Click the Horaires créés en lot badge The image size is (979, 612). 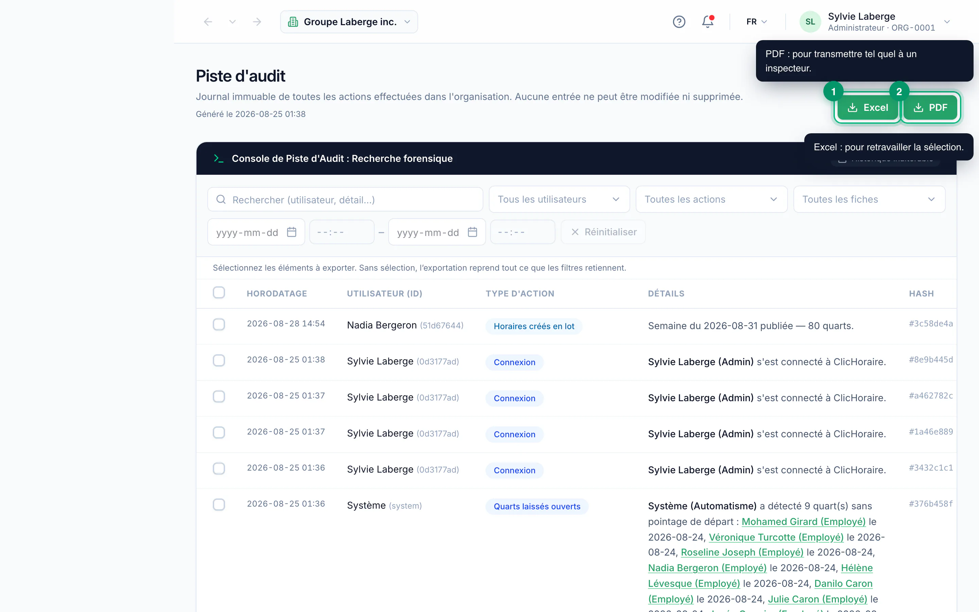534,327
